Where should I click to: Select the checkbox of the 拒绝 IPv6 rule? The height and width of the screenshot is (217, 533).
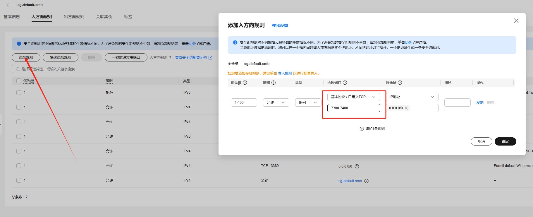tap(19, 93)
